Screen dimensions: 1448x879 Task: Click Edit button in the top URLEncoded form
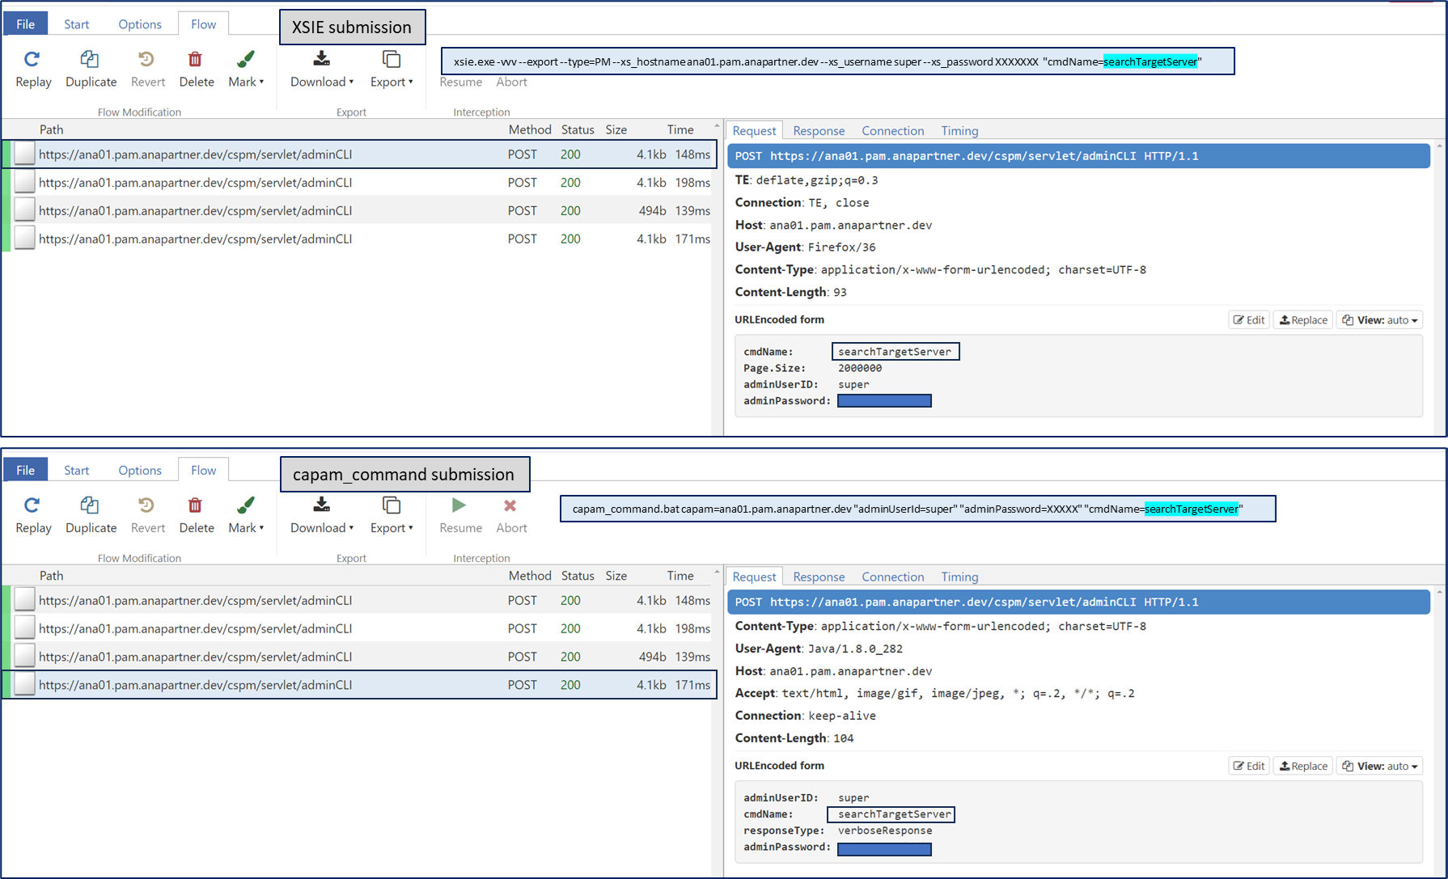click(x=1248, y=320)
